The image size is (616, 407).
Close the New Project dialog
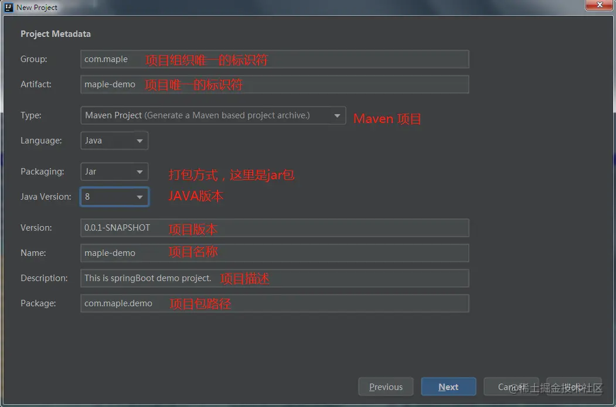[599, 5]
